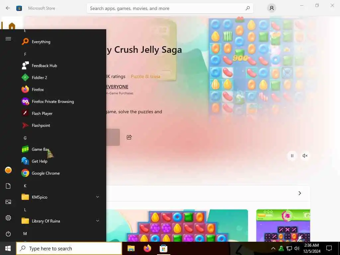
Task: Click the Store search magnifier icon
Action: click(x=248, y=8)
